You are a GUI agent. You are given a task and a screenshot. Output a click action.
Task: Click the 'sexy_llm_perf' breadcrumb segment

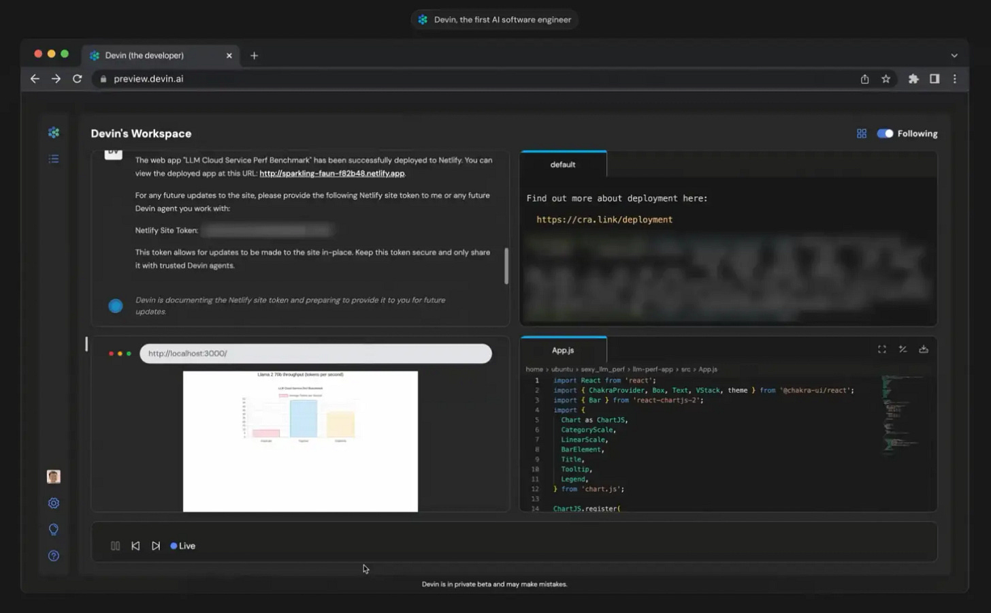pos(602,369)
